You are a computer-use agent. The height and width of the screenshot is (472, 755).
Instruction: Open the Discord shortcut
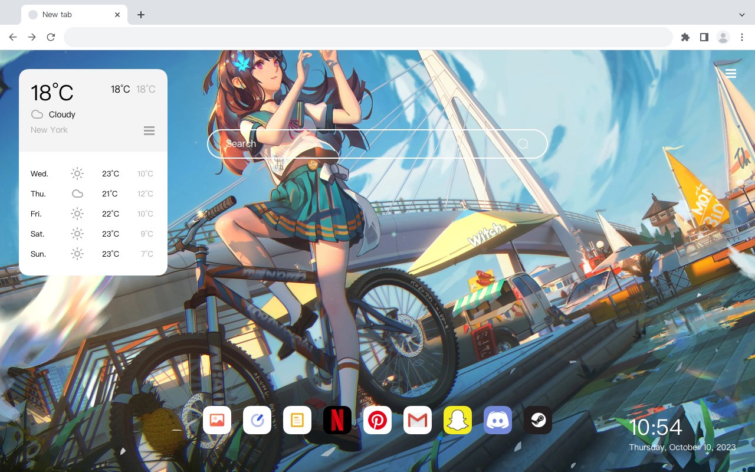point(498,420)
